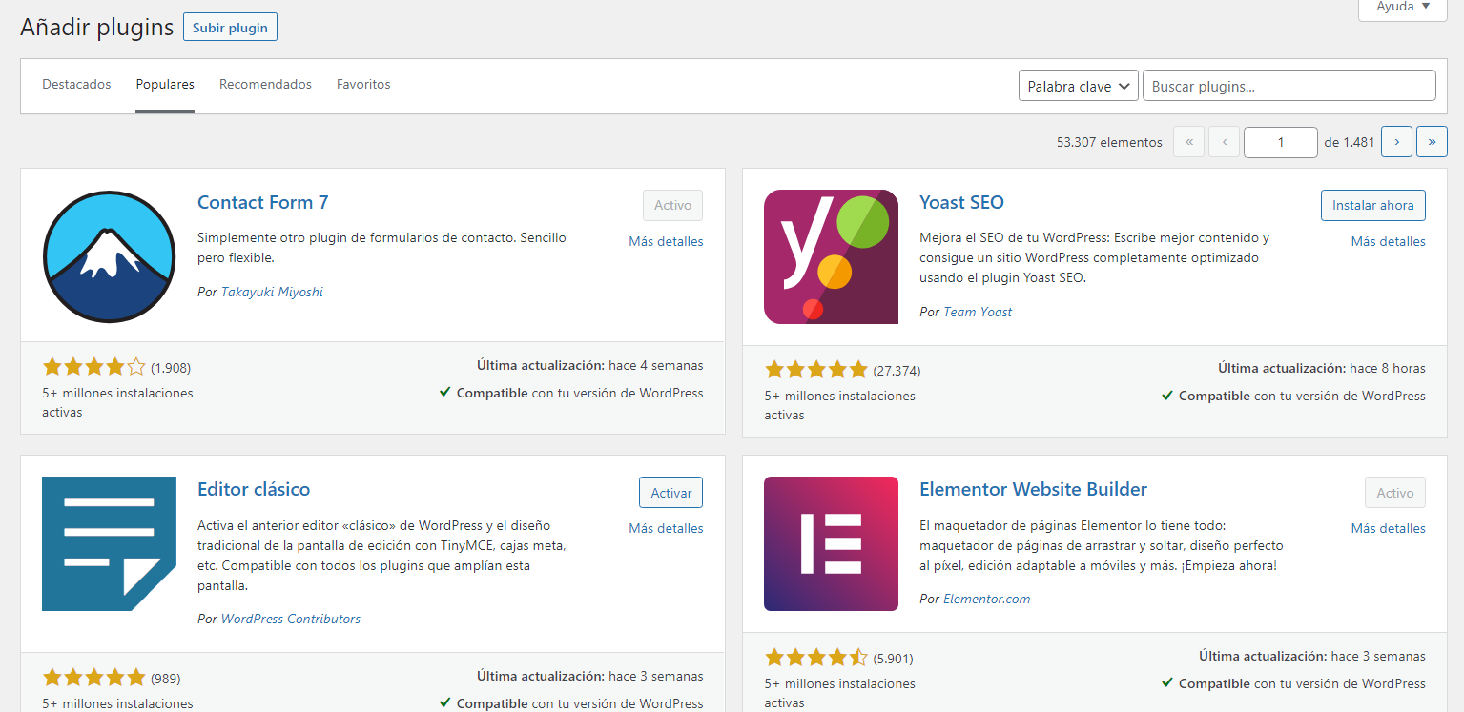Go to the next page with › arrow
The width and height of the screenshot is (1464, 712).
pos(1395,141)
